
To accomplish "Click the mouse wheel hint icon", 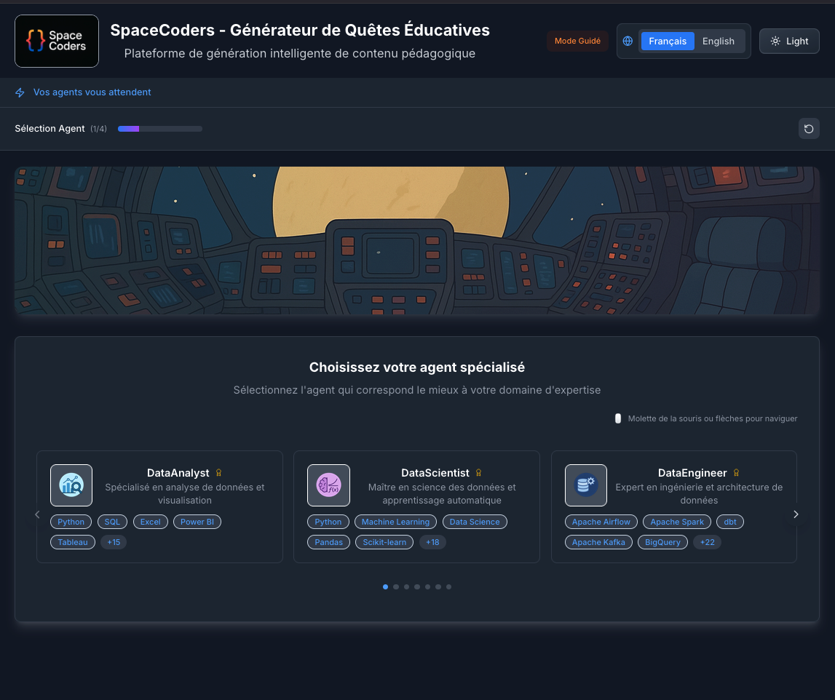I will coord(618,418).
